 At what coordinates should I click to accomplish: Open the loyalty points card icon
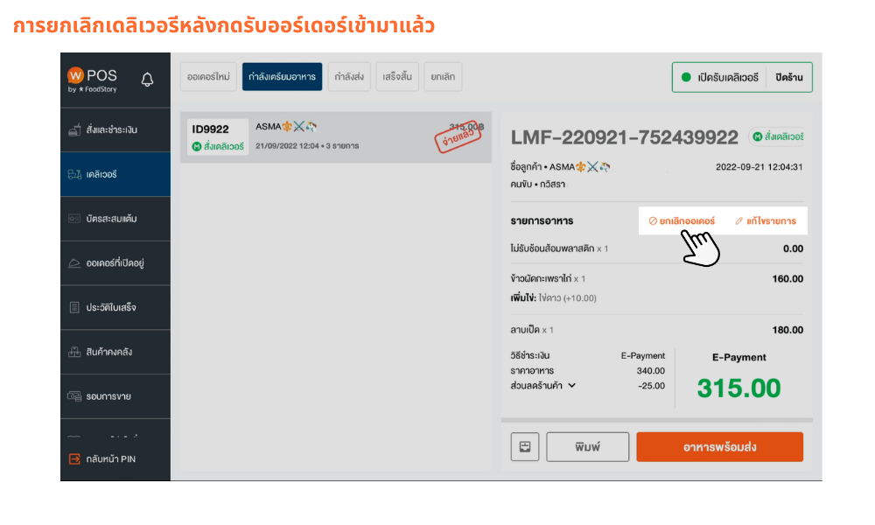coord(74,219)
